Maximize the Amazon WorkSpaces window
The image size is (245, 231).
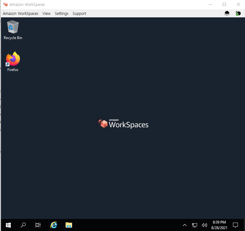coord(224,4)
